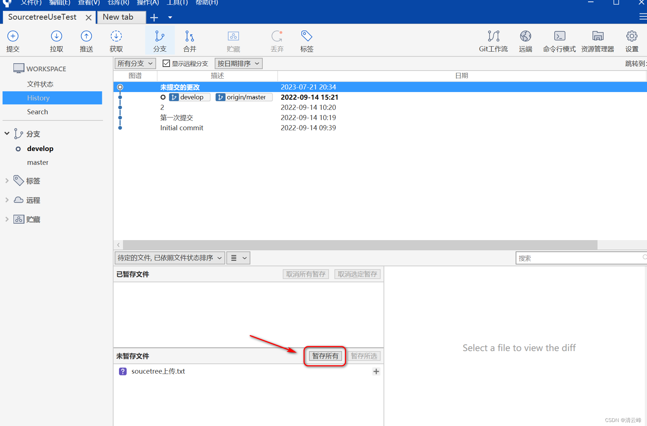Image resolution: width=647 pixels, height=426 pixels.
Task: Click the 取消选定暂存 button
Action: [357, 274]
